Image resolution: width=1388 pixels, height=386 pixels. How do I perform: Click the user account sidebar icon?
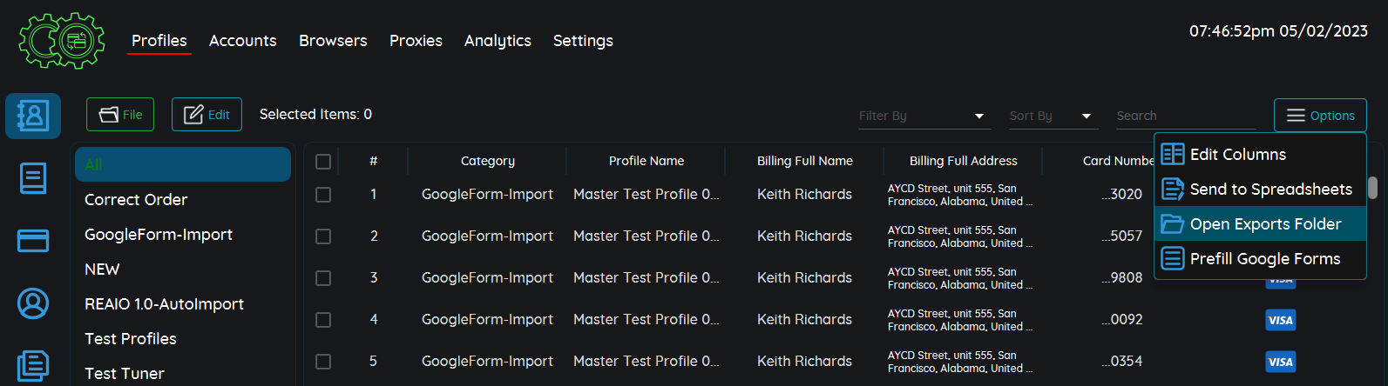33,303
